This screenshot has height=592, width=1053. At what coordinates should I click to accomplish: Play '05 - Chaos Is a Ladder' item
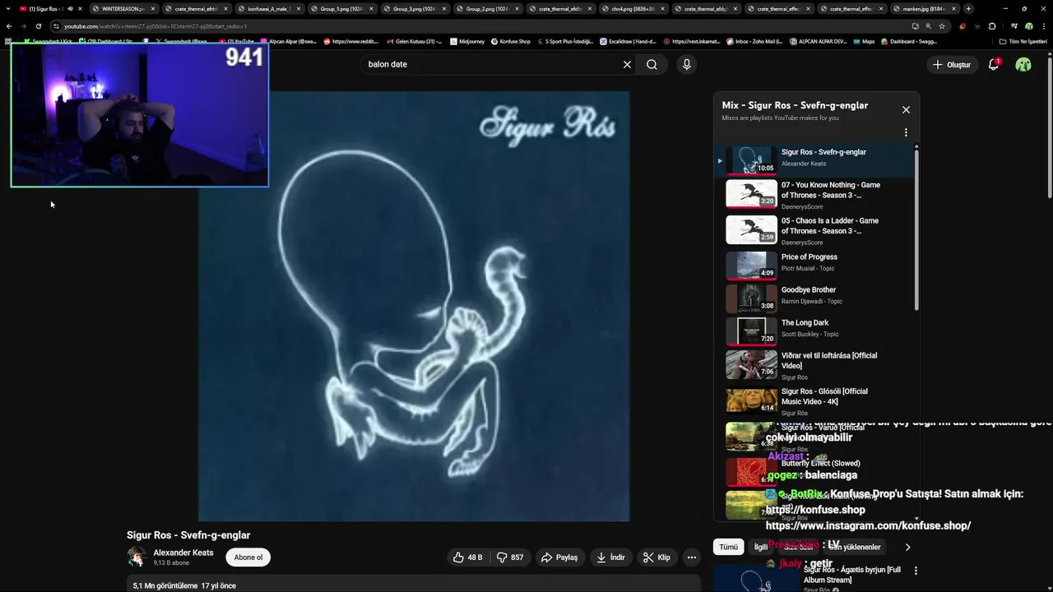[814, 231]
